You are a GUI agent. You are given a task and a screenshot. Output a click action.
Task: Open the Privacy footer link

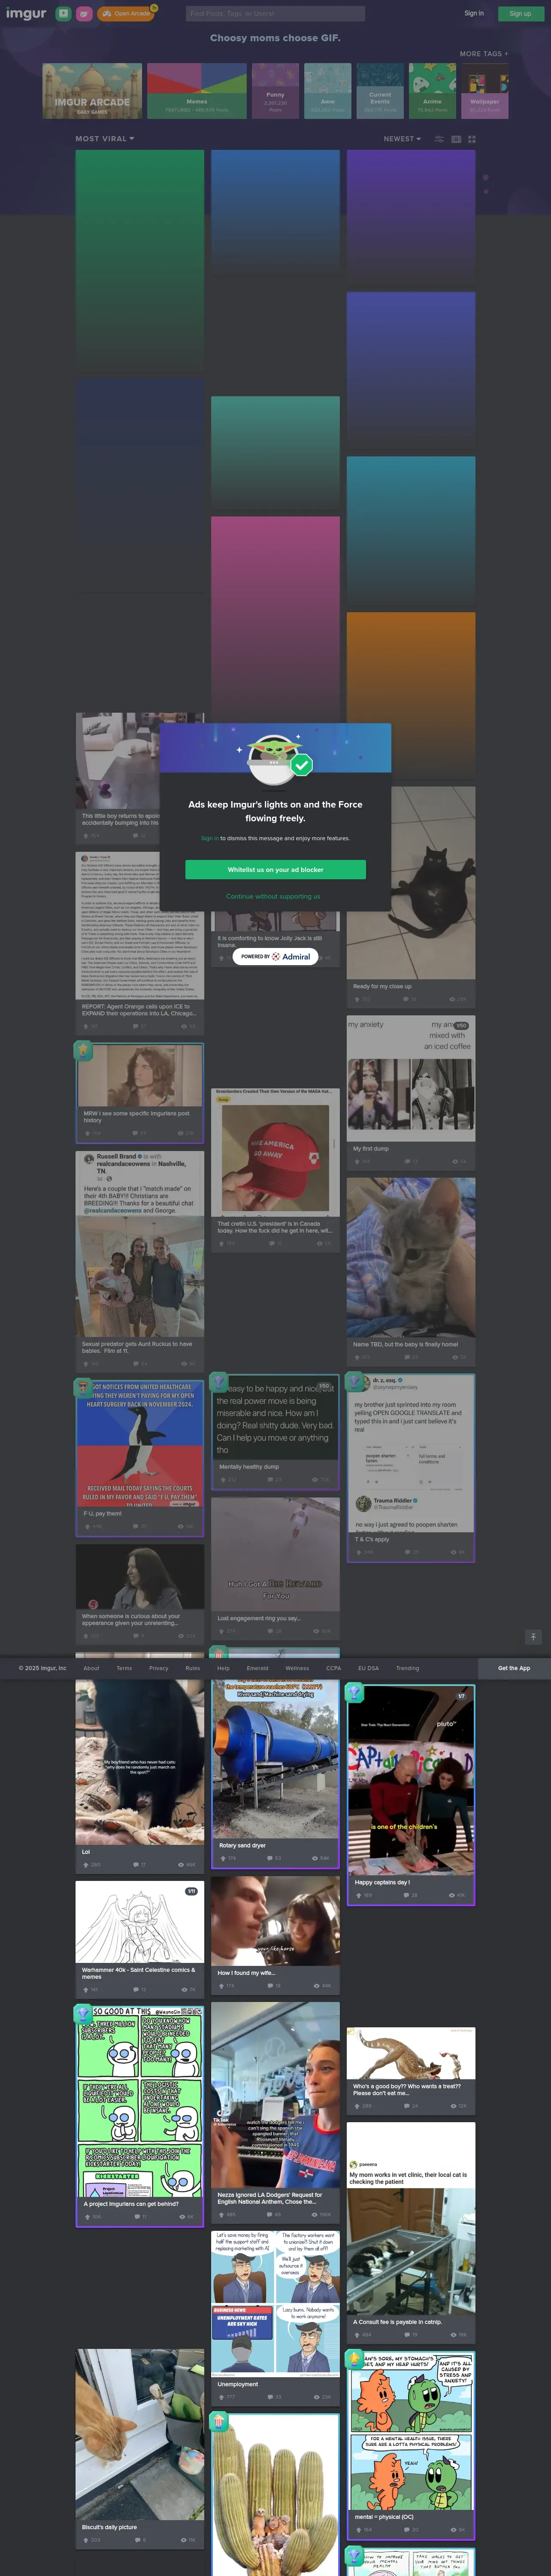coord(159,1668)
